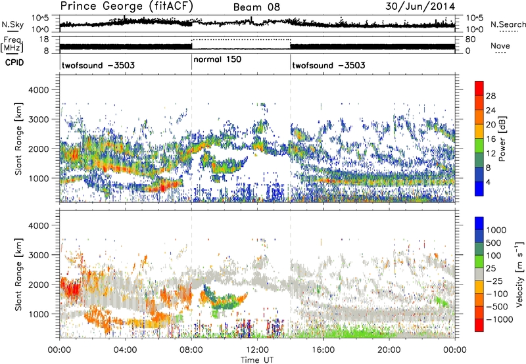Click the "20" value on power colorbar
526x364 pixels.
490,125
